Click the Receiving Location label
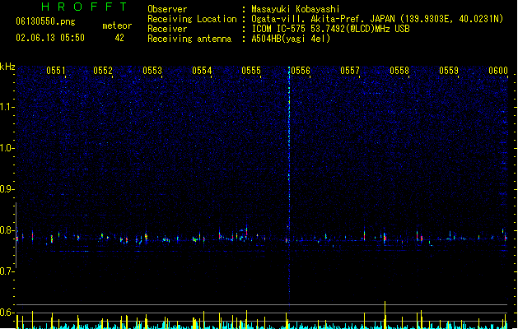The height and width of the screenshot is (329, 518). click(192, 19)
